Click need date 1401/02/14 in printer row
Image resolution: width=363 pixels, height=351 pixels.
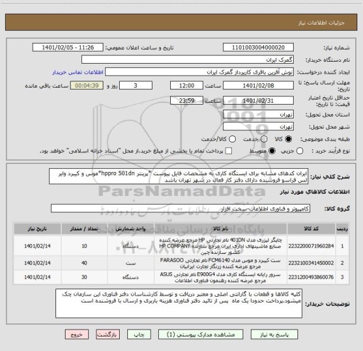(37, 246)
